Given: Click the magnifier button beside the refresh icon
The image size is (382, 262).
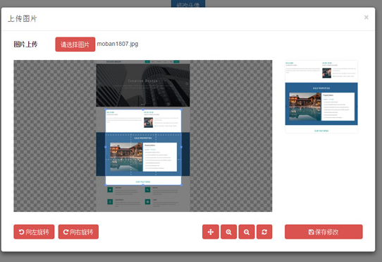Looking at the screenshot, I should (247, 232).
